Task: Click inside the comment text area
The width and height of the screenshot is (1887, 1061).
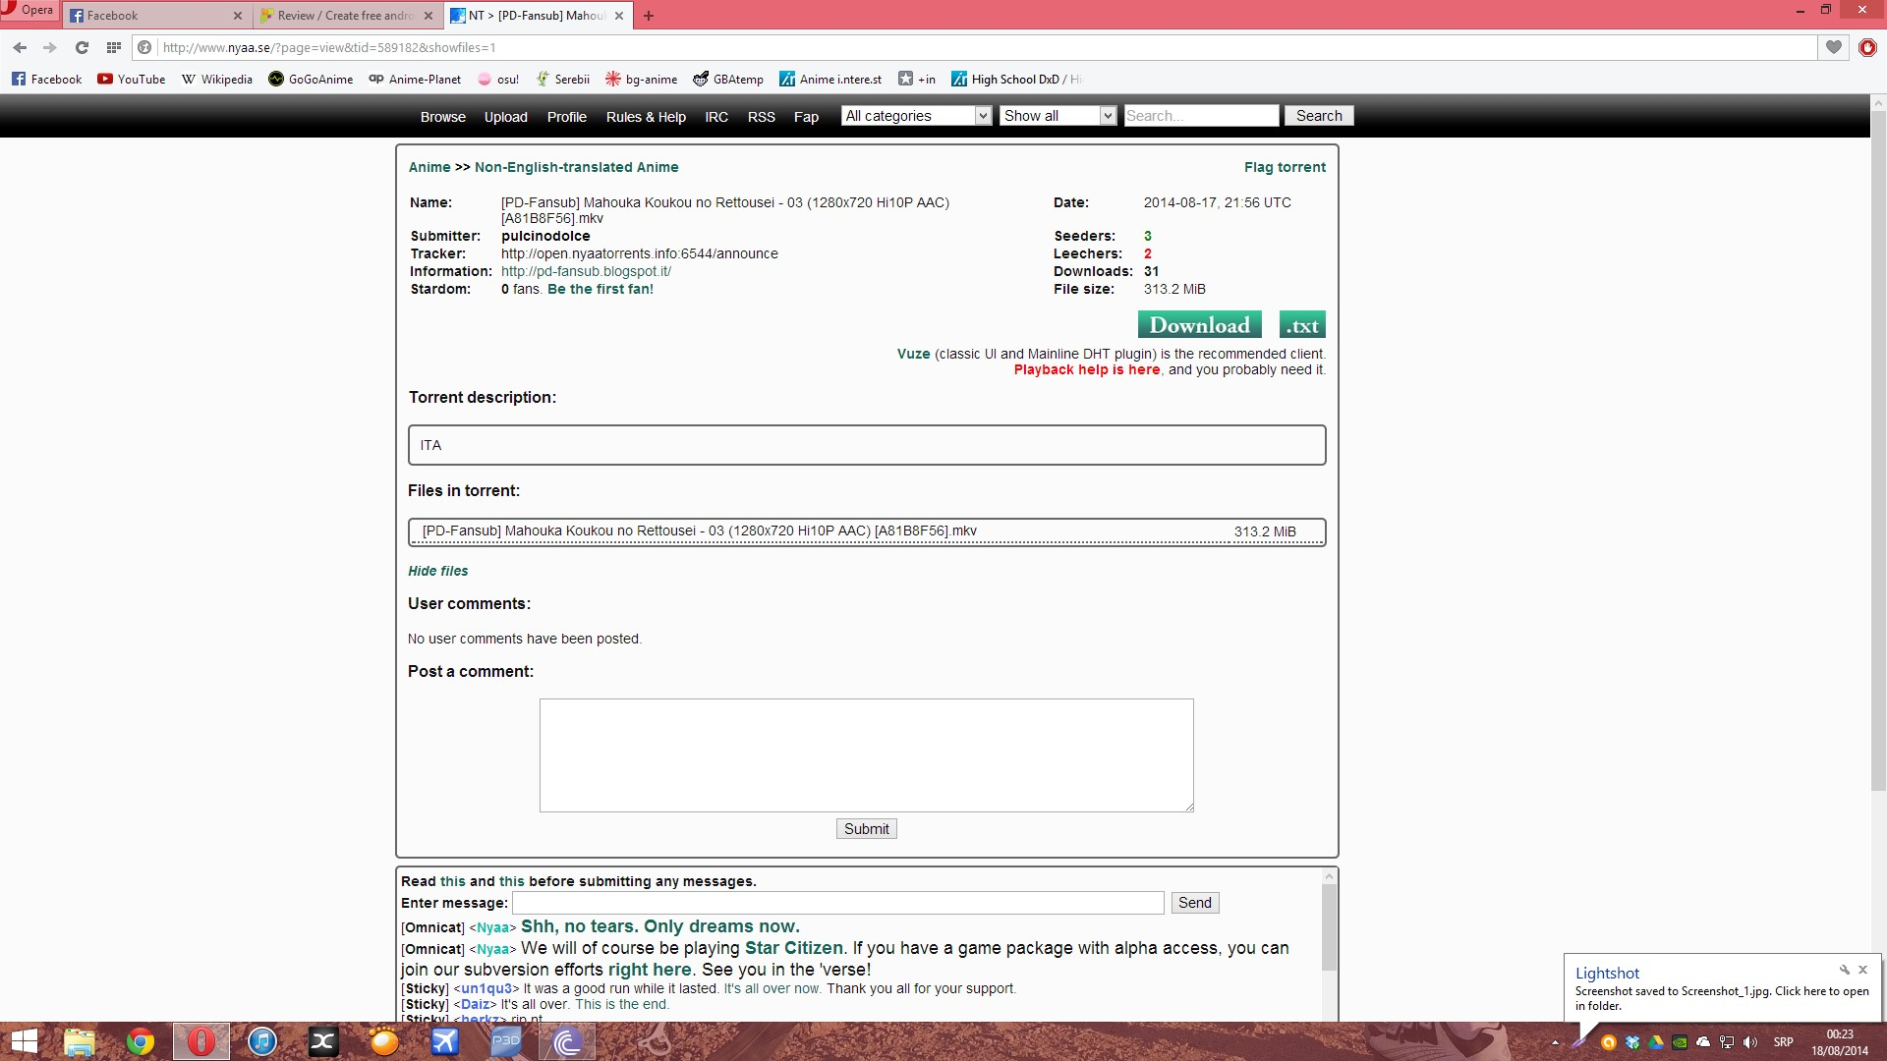Action: tap(866, 754)
